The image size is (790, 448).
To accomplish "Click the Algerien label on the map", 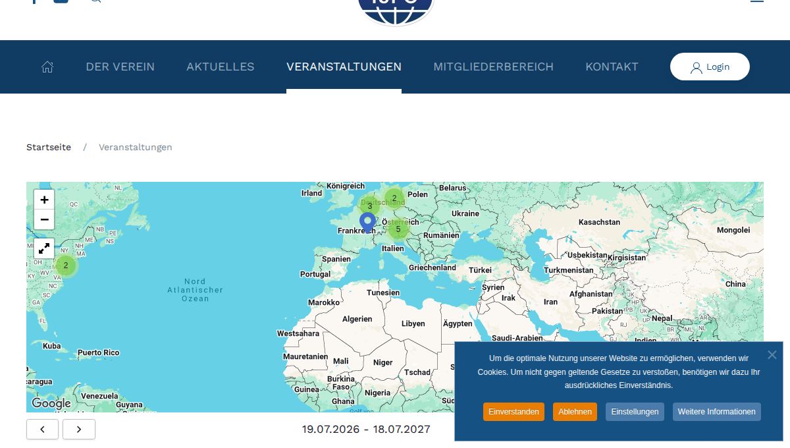I will coord(357,319).
